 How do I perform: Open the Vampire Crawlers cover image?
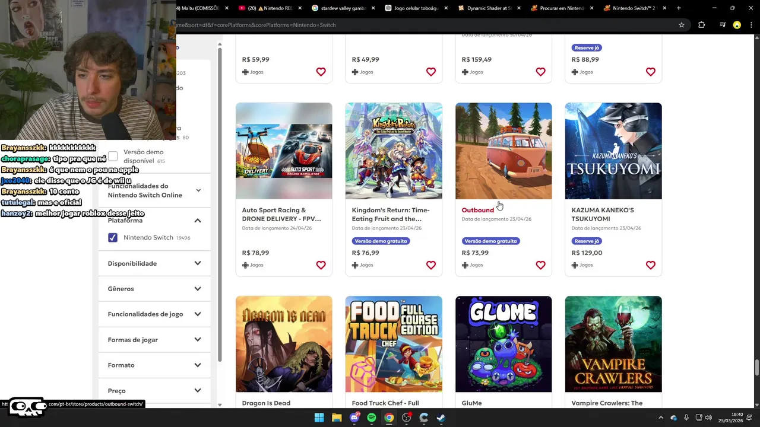613,344
